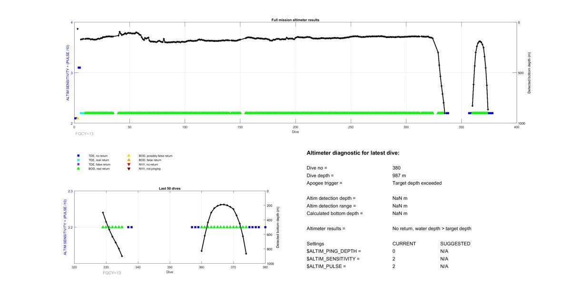Screen dimensions: 571x296
Task: Click the green triangle 'BOD, real return' legend marker
Action: (79, 168)
